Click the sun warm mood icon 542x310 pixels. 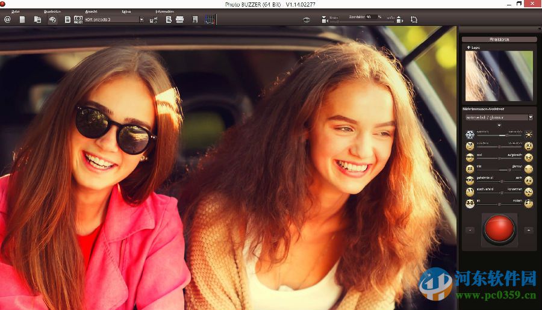pos(529,134)
